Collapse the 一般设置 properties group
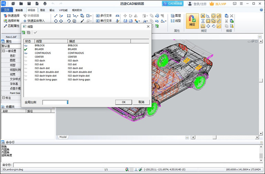Image resolution: width=265 pixels, height=174 pixels. [x=3, y=51]
